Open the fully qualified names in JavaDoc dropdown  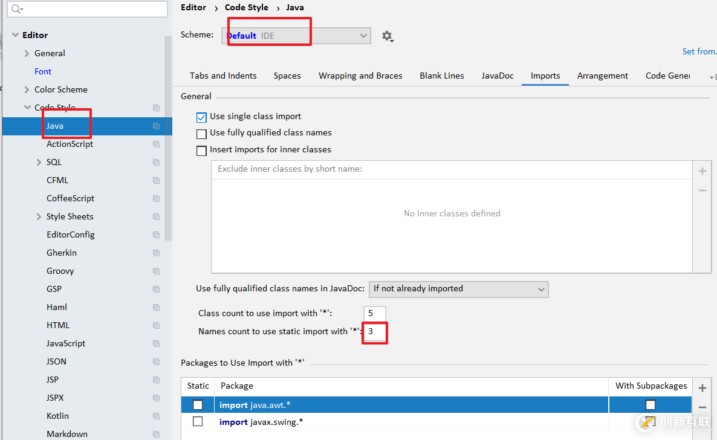pos(459,289)
